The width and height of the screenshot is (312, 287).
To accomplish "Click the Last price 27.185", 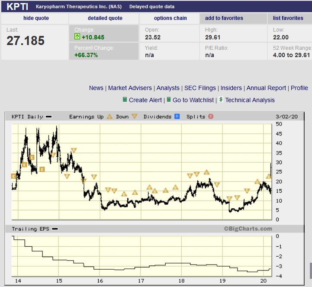I will pos(26,41).
